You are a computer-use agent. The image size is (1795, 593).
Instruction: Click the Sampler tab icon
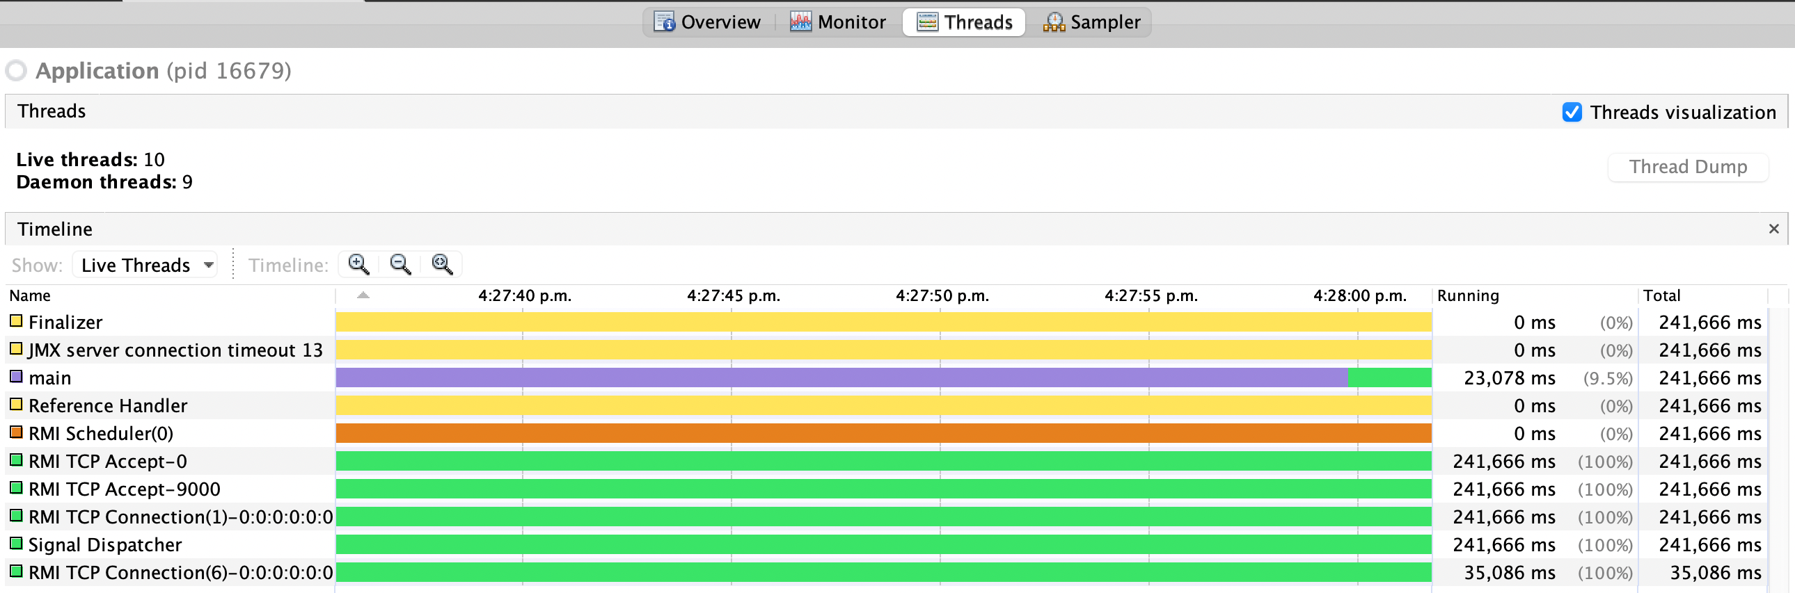(x=1054, y=22)
